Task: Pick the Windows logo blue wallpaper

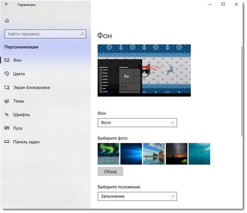Action: pos(131,154)
